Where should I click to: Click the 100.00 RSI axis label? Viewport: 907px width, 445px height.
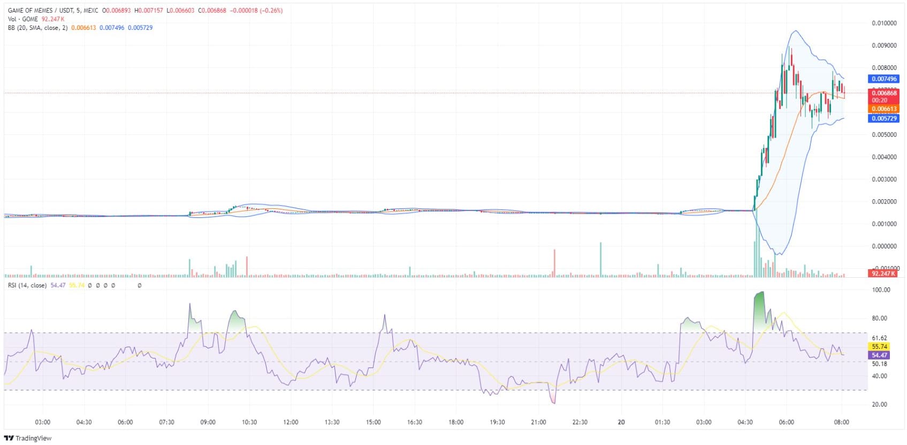click(881, 290)
